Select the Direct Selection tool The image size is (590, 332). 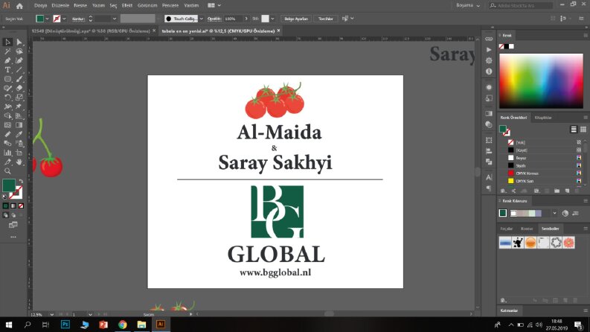click(19, 42)
